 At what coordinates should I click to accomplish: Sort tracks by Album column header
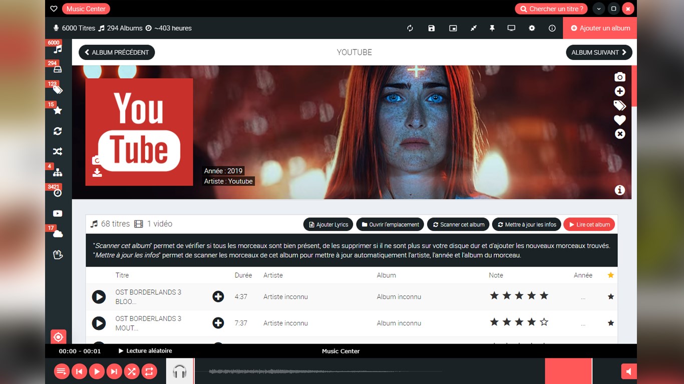(387, 275)
